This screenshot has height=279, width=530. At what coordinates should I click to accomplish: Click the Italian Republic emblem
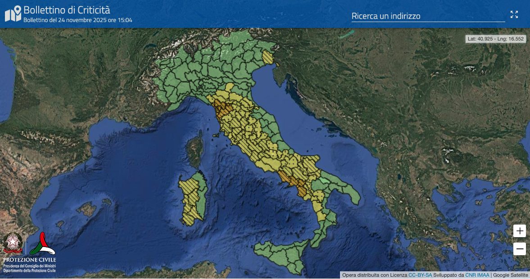(13, 243)
